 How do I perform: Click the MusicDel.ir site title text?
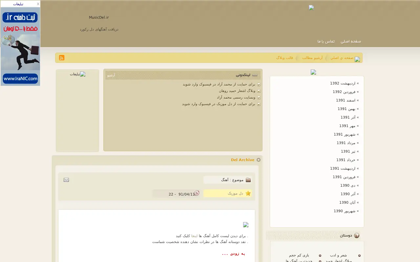pyautogui.click(x=99, y=17)
